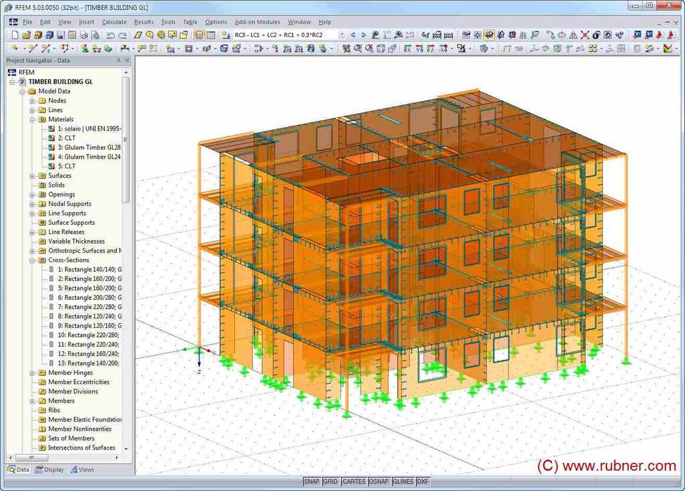Select the Intersections of Surfaces item
The image size is (685, 491).
(x=82, y=448)
